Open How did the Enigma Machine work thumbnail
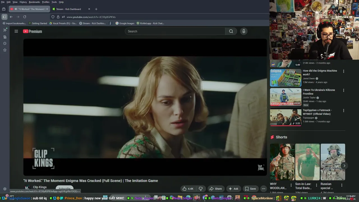Viewport: 359px width, 202px height. click(286, 78)
